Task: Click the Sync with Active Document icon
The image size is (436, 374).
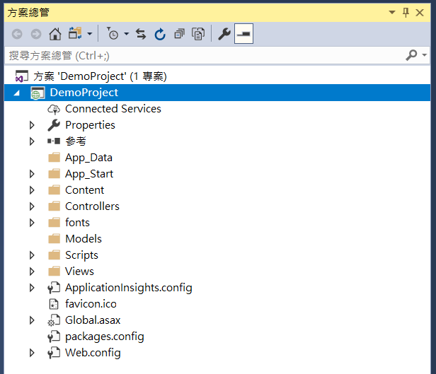Action: click(141, 34)
